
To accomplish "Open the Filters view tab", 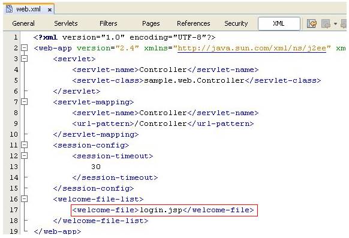I will click(x=109, y=23).
